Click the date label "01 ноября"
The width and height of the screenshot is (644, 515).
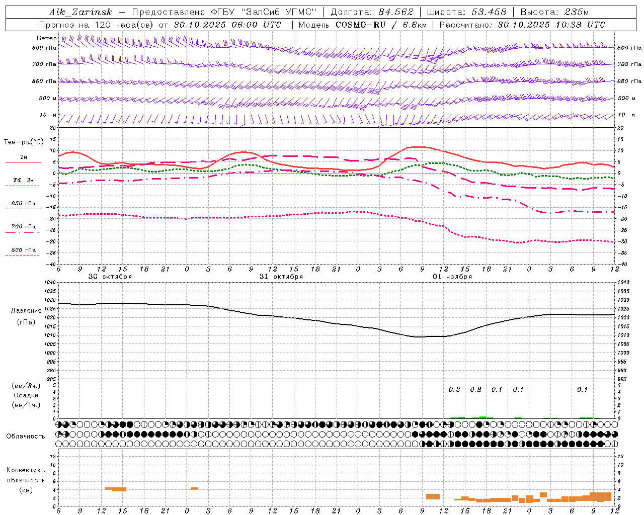[x=452, y=276]
